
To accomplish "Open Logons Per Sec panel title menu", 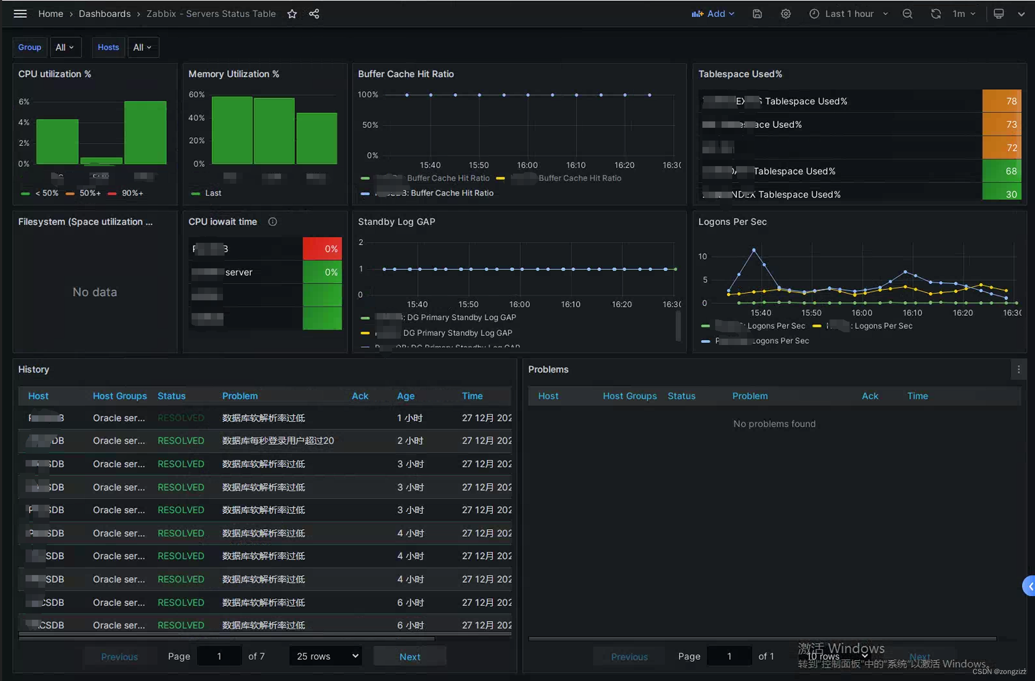I will tap(732, 221).
